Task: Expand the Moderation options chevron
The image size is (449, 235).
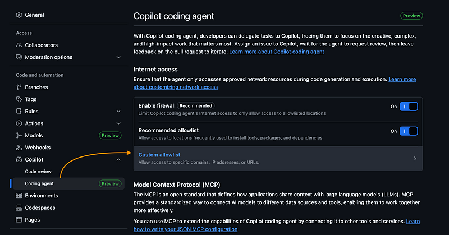Action: (x=118, y=57)
